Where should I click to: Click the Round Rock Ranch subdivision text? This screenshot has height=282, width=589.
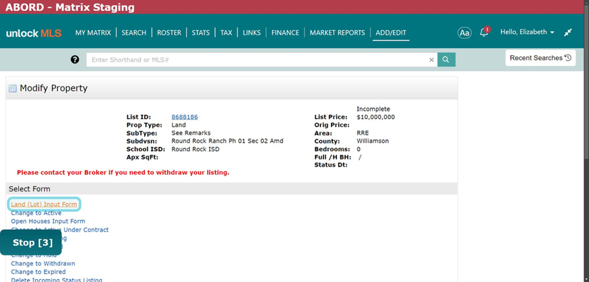click(228, 141)
